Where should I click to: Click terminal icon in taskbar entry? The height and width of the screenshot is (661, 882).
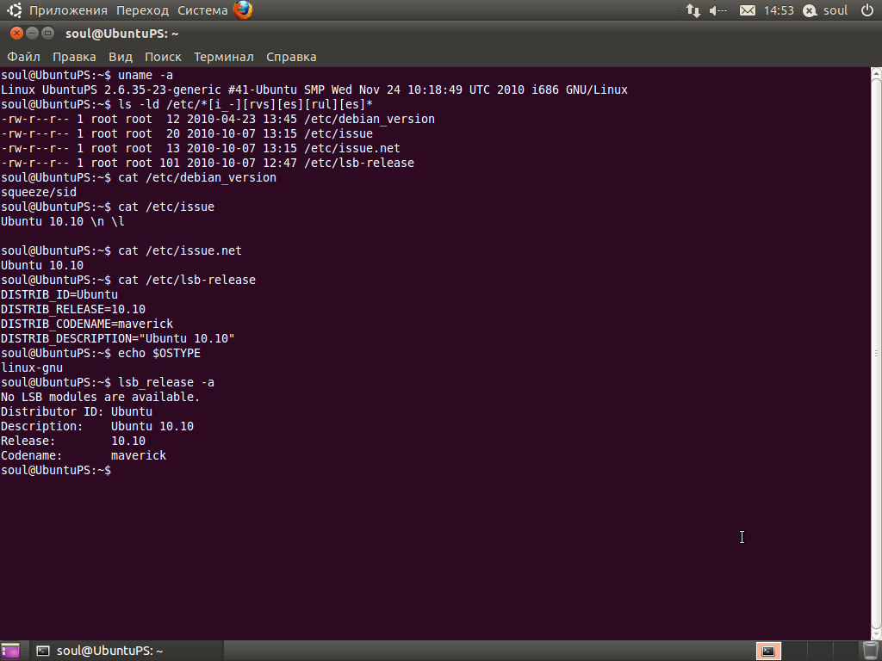[43, 651]
